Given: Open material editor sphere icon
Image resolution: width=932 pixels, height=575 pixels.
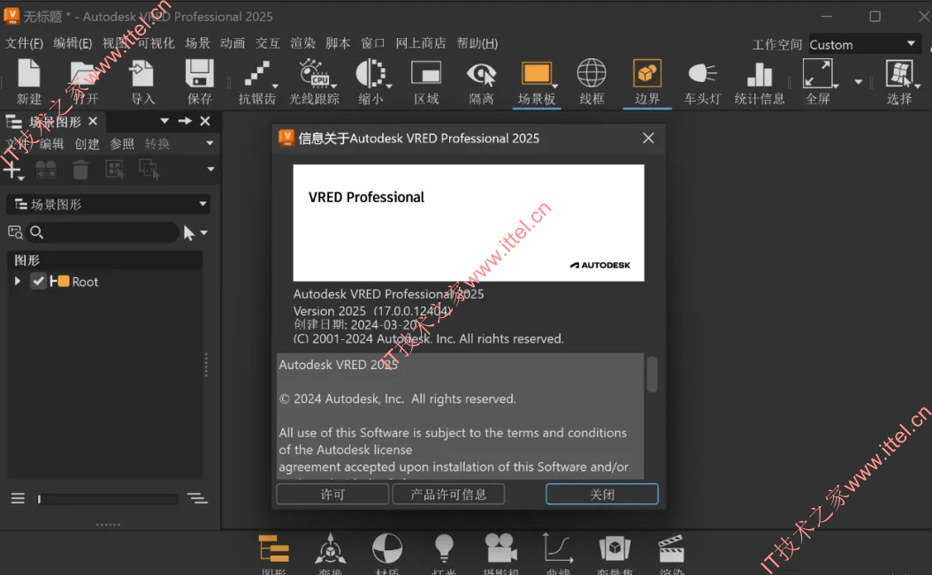Looking at the screenshot, I should tap(387, 548).
